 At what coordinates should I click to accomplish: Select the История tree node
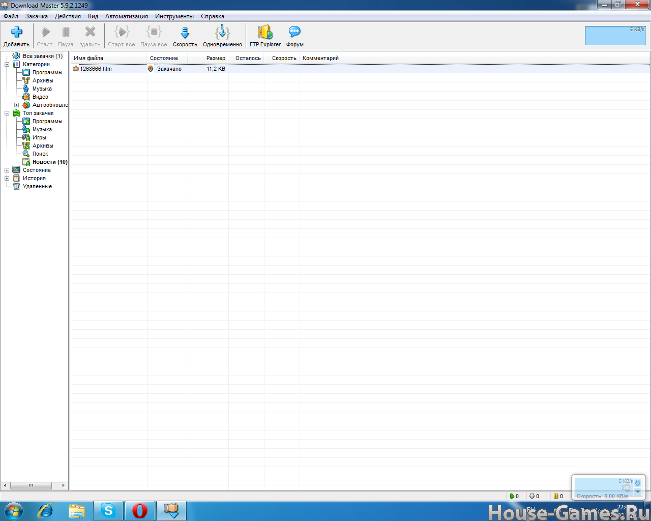click(x=34, y=178)
